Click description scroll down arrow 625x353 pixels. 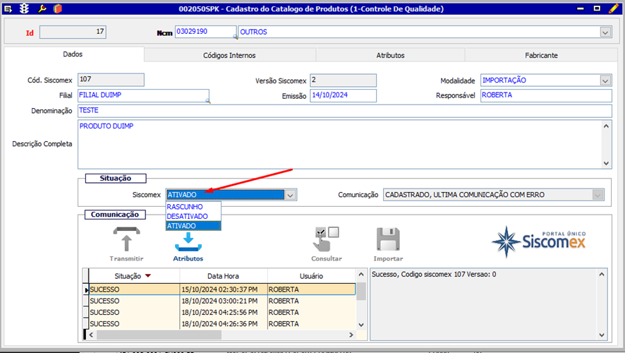[606, 163]
